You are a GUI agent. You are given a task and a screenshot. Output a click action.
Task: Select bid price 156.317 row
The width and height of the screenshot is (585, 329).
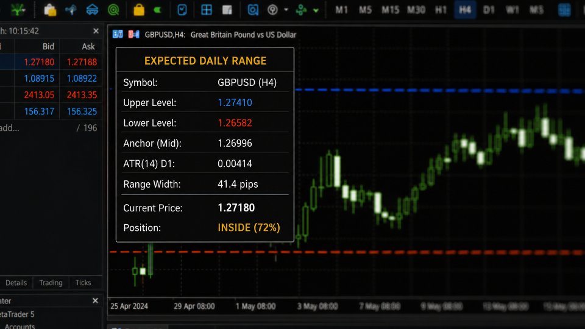pos(39,111)
